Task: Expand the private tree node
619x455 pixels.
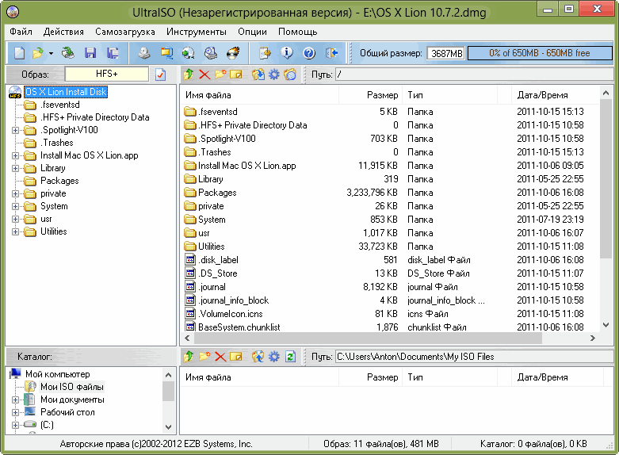Action: [x=15, y=193]
